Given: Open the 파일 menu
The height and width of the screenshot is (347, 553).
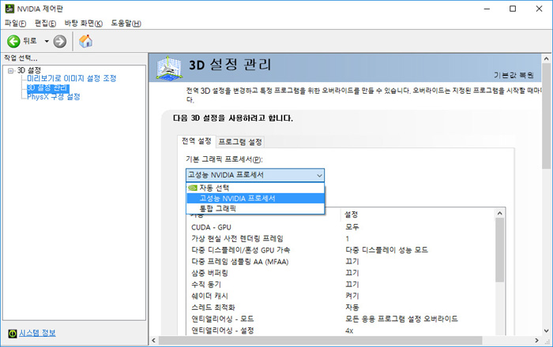Looking at the screenshot, I should pyautogui.click(x=15, y=23).
